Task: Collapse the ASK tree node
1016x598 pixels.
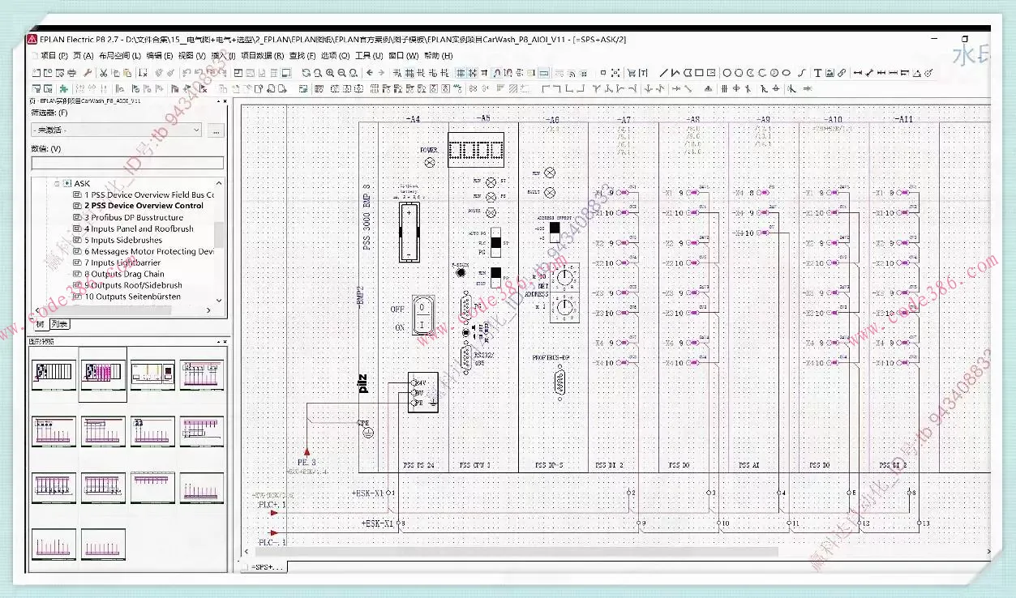Action: (x=58, y=184)
